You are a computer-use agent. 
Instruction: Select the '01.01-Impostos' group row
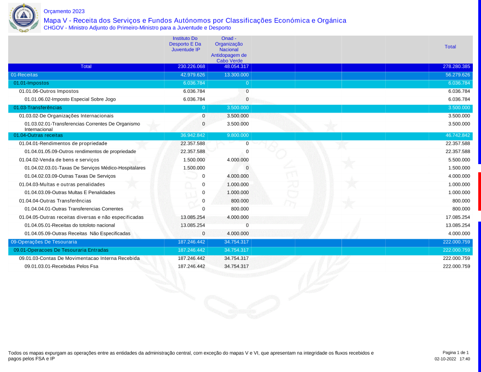pos(31,83)
